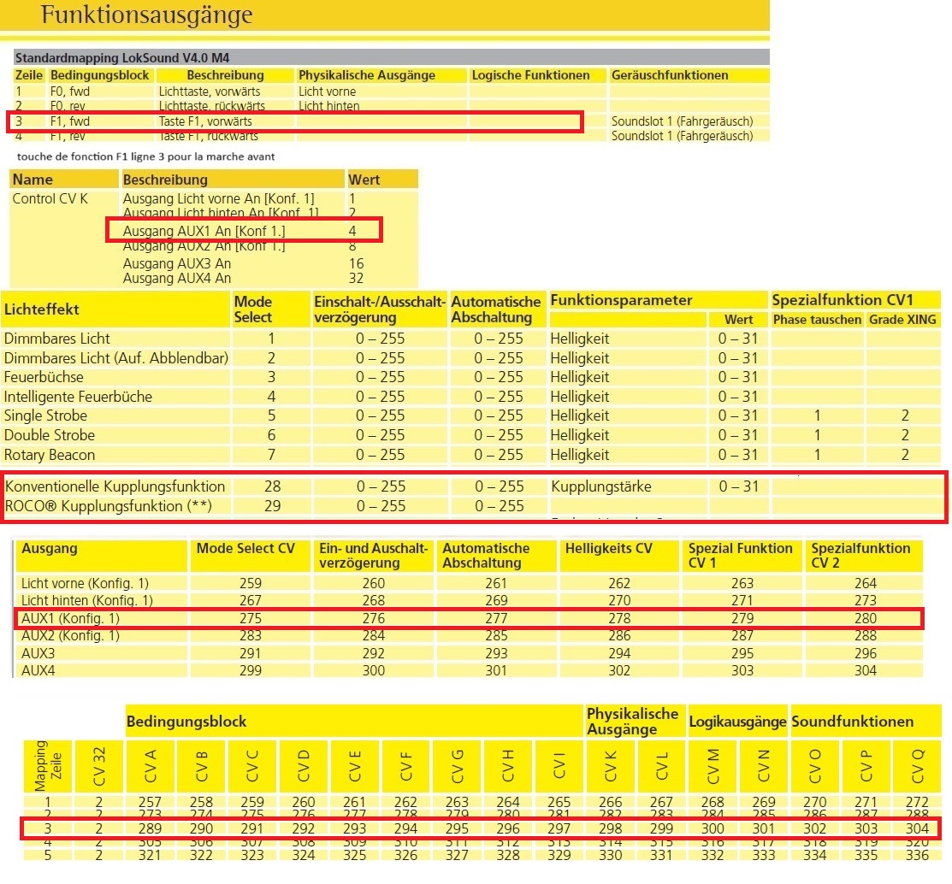Select the "Ausgang AUX3 An" entry
This screenshot has width=952, height=884.
177,264
